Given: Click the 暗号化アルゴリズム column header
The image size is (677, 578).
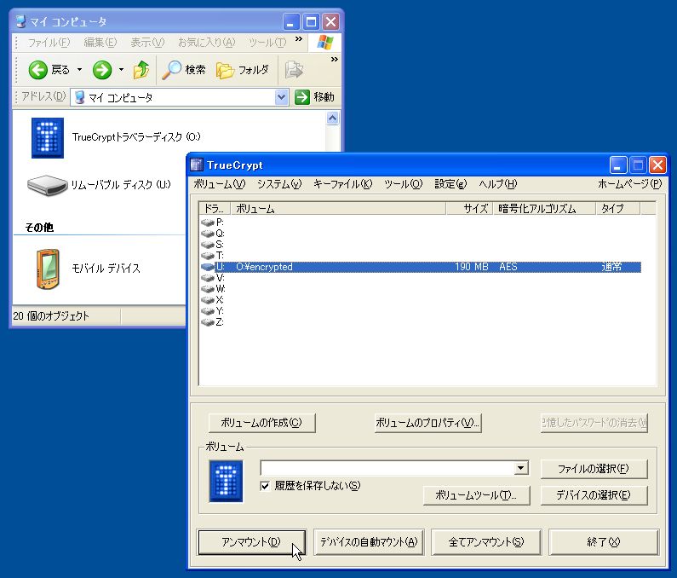Looking at the screenshot, I should 544,209.
